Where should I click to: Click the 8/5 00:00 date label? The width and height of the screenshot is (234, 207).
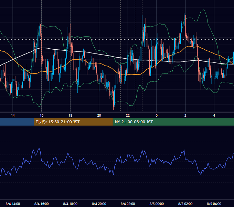157,204
